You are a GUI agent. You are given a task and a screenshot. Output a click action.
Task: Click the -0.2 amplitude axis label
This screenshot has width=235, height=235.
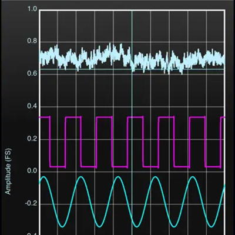coord(31,203)
